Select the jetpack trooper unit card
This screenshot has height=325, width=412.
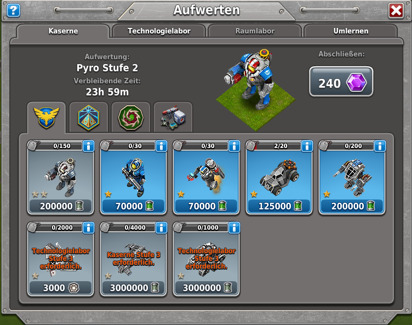coord(206,178)
